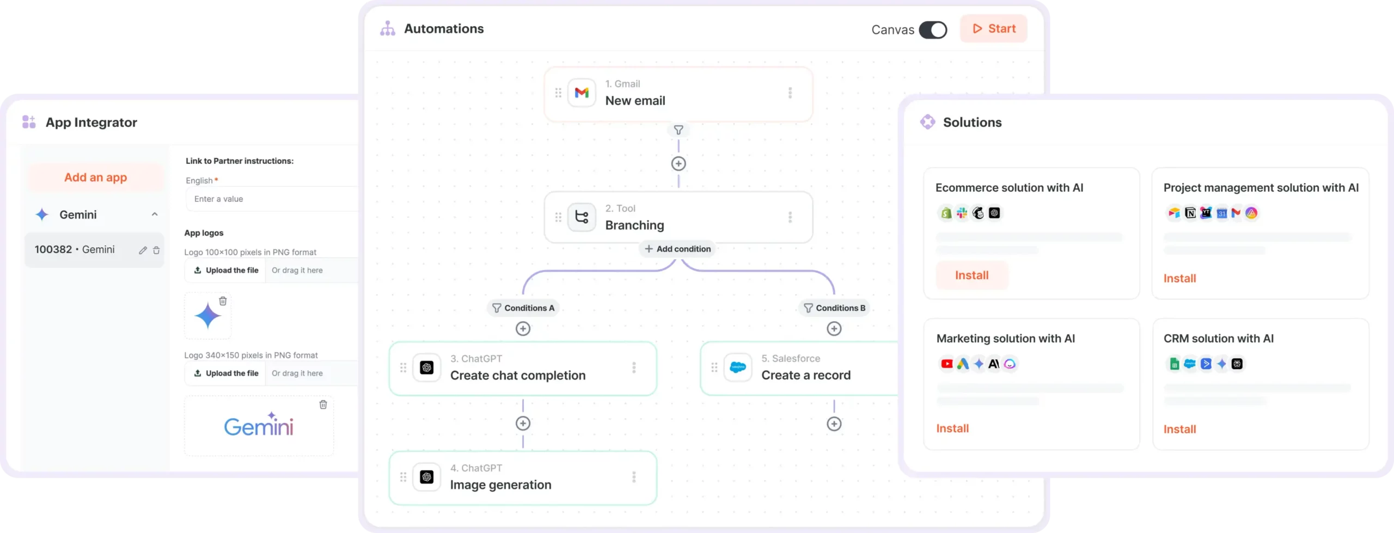This screenshot has width=1394, height=533.
Task: Select the Conditions B branch label
Action: click(x=834, y=308)
